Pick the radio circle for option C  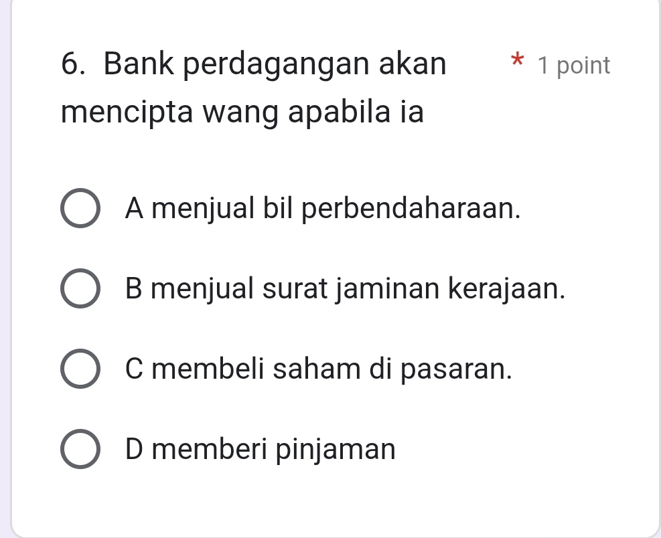coord(81,369)
